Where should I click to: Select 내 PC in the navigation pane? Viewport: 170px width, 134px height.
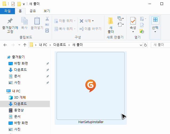tap(16, 91)
